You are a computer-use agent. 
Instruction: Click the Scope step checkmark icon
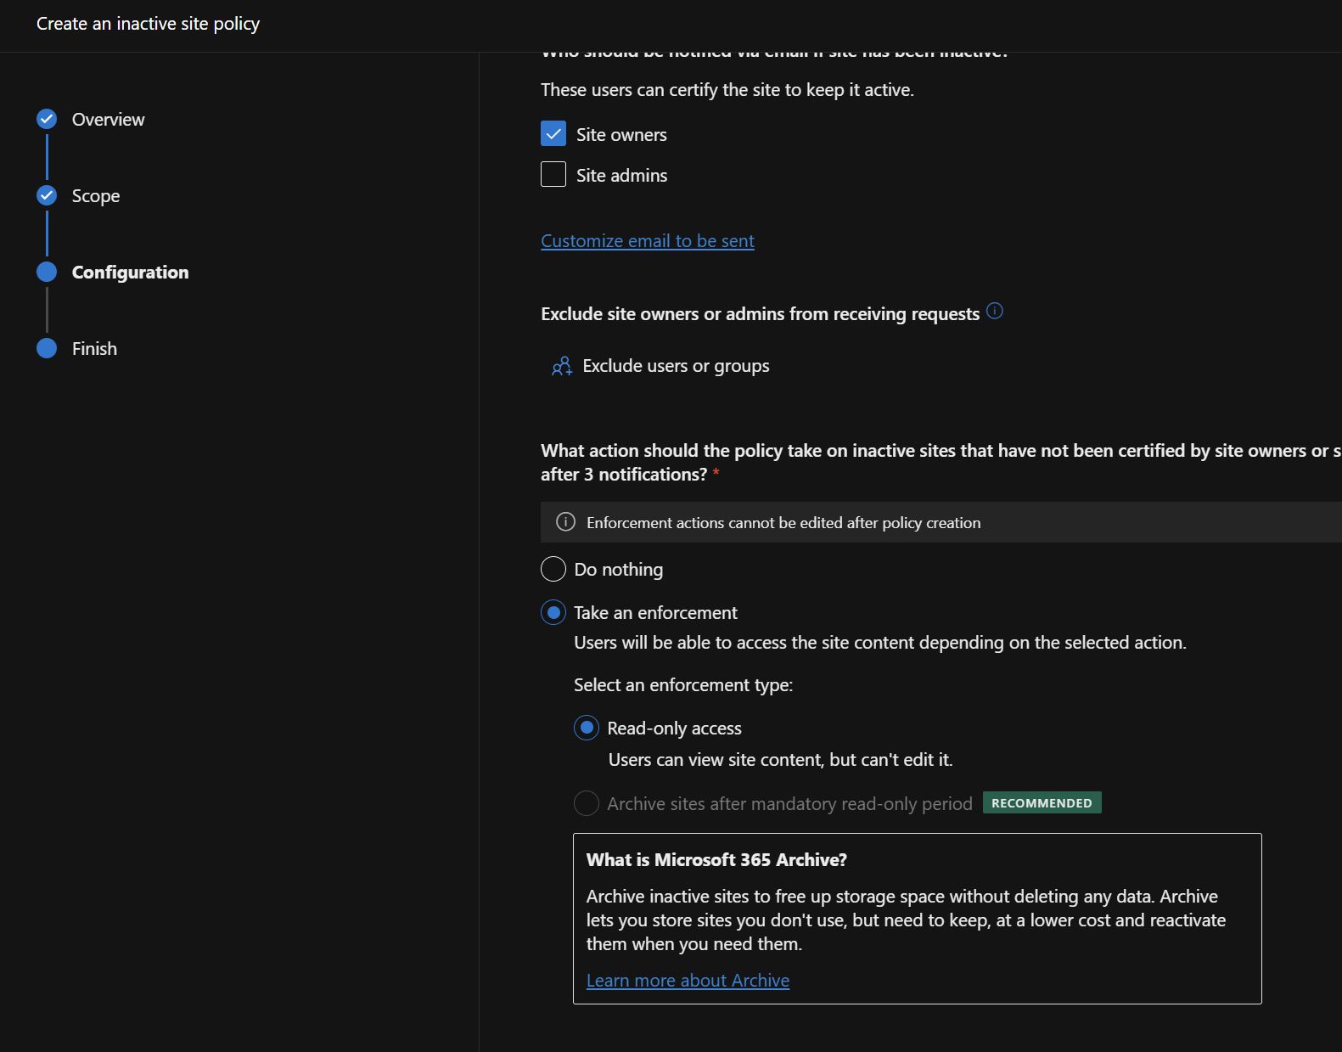click(47, 195)
